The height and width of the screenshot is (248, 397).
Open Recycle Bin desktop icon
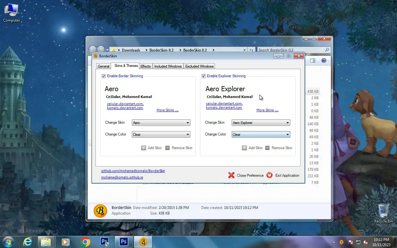click(x=384, y=213)
